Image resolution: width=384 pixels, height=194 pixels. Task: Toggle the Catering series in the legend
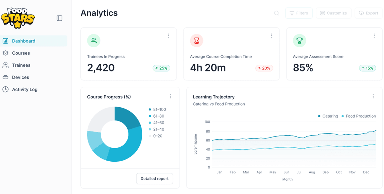[328, 116]
